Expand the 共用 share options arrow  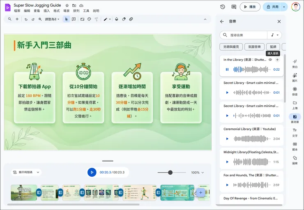coord(284,7)
